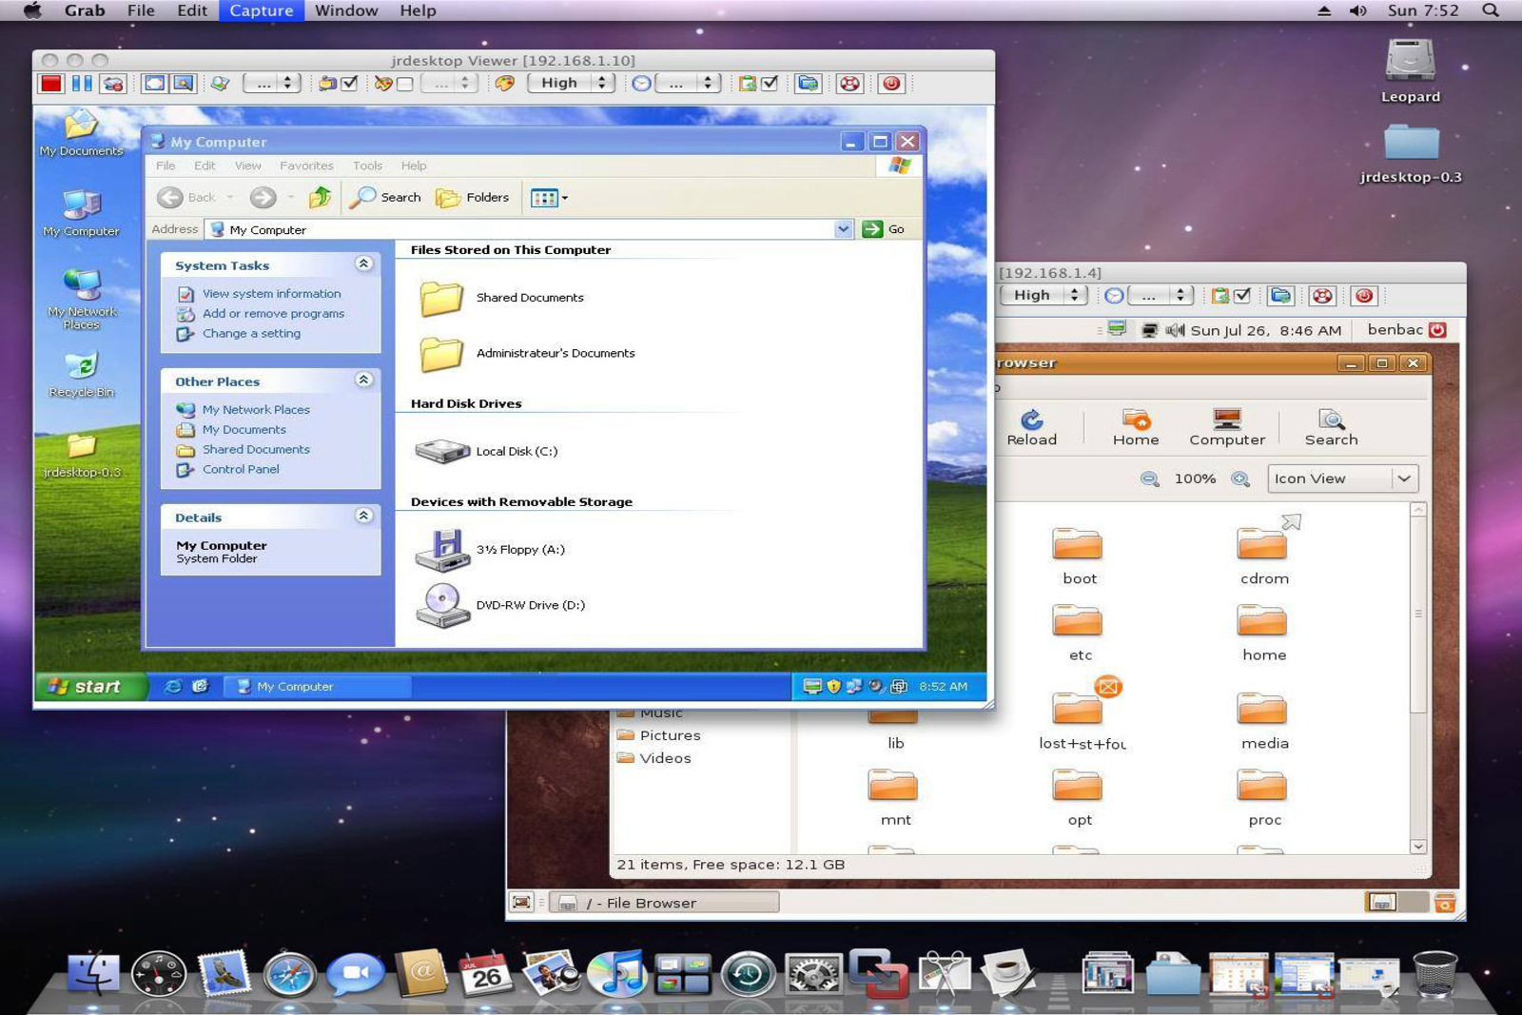
Task: Click View system information link
Action: [271, 294]
